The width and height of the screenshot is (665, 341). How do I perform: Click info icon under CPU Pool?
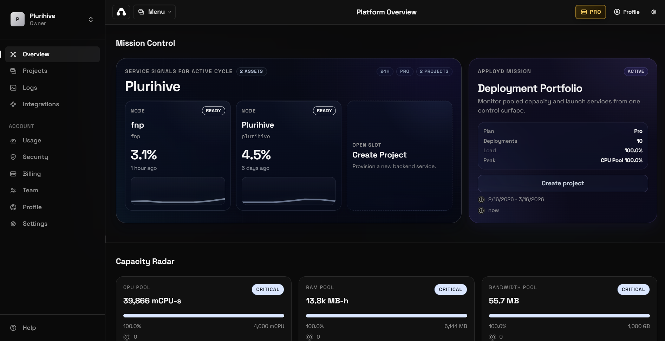[x=127, y=337]
